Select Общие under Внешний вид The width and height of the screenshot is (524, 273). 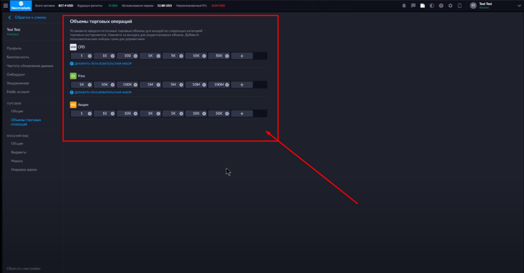tap(17, 143)
